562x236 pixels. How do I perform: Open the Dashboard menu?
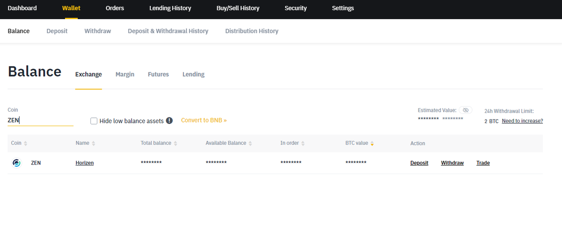pyautogui.click(x=22, y=8)
